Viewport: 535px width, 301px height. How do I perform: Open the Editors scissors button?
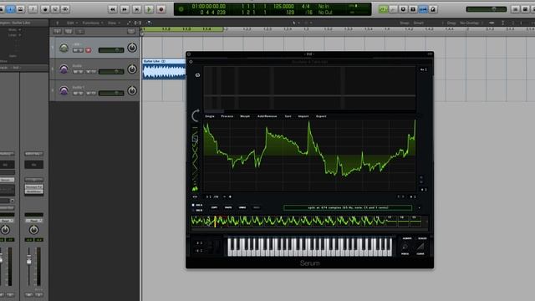pyautogui.click(x=65, y=9)
